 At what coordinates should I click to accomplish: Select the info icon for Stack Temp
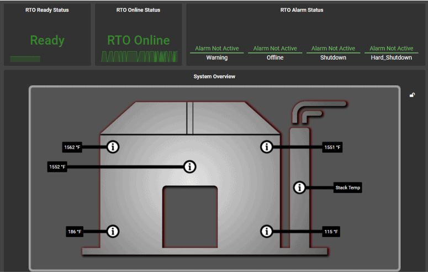click(299, 187)
